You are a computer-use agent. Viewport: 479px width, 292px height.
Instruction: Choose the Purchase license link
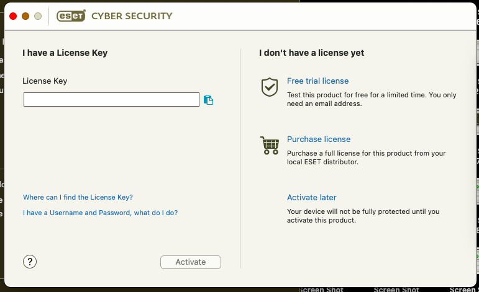[x=319, y=139]
